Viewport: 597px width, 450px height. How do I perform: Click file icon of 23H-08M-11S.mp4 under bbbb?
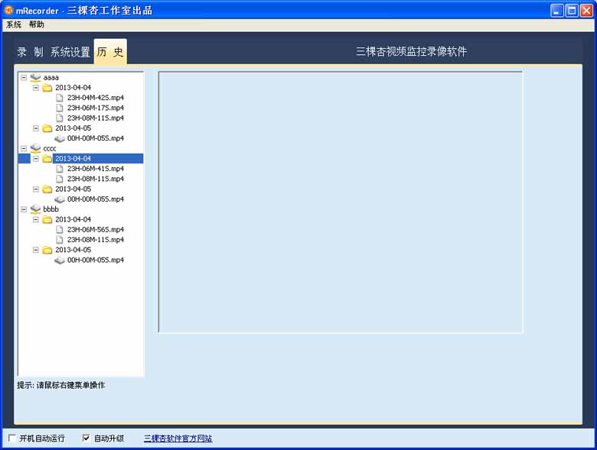click(x=60, y=240)
